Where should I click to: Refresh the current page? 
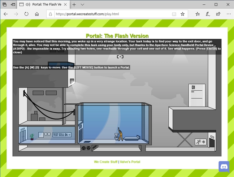(26, 14)
